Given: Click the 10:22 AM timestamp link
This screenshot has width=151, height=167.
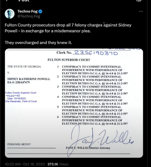Looking at the screenshot, I should (x=13, y=164).
